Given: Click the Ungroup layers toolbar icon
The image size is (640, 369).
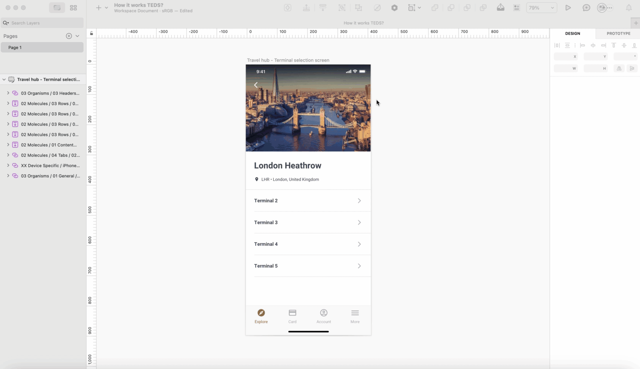Looking at the screenshot, I should tap(359, 8).
